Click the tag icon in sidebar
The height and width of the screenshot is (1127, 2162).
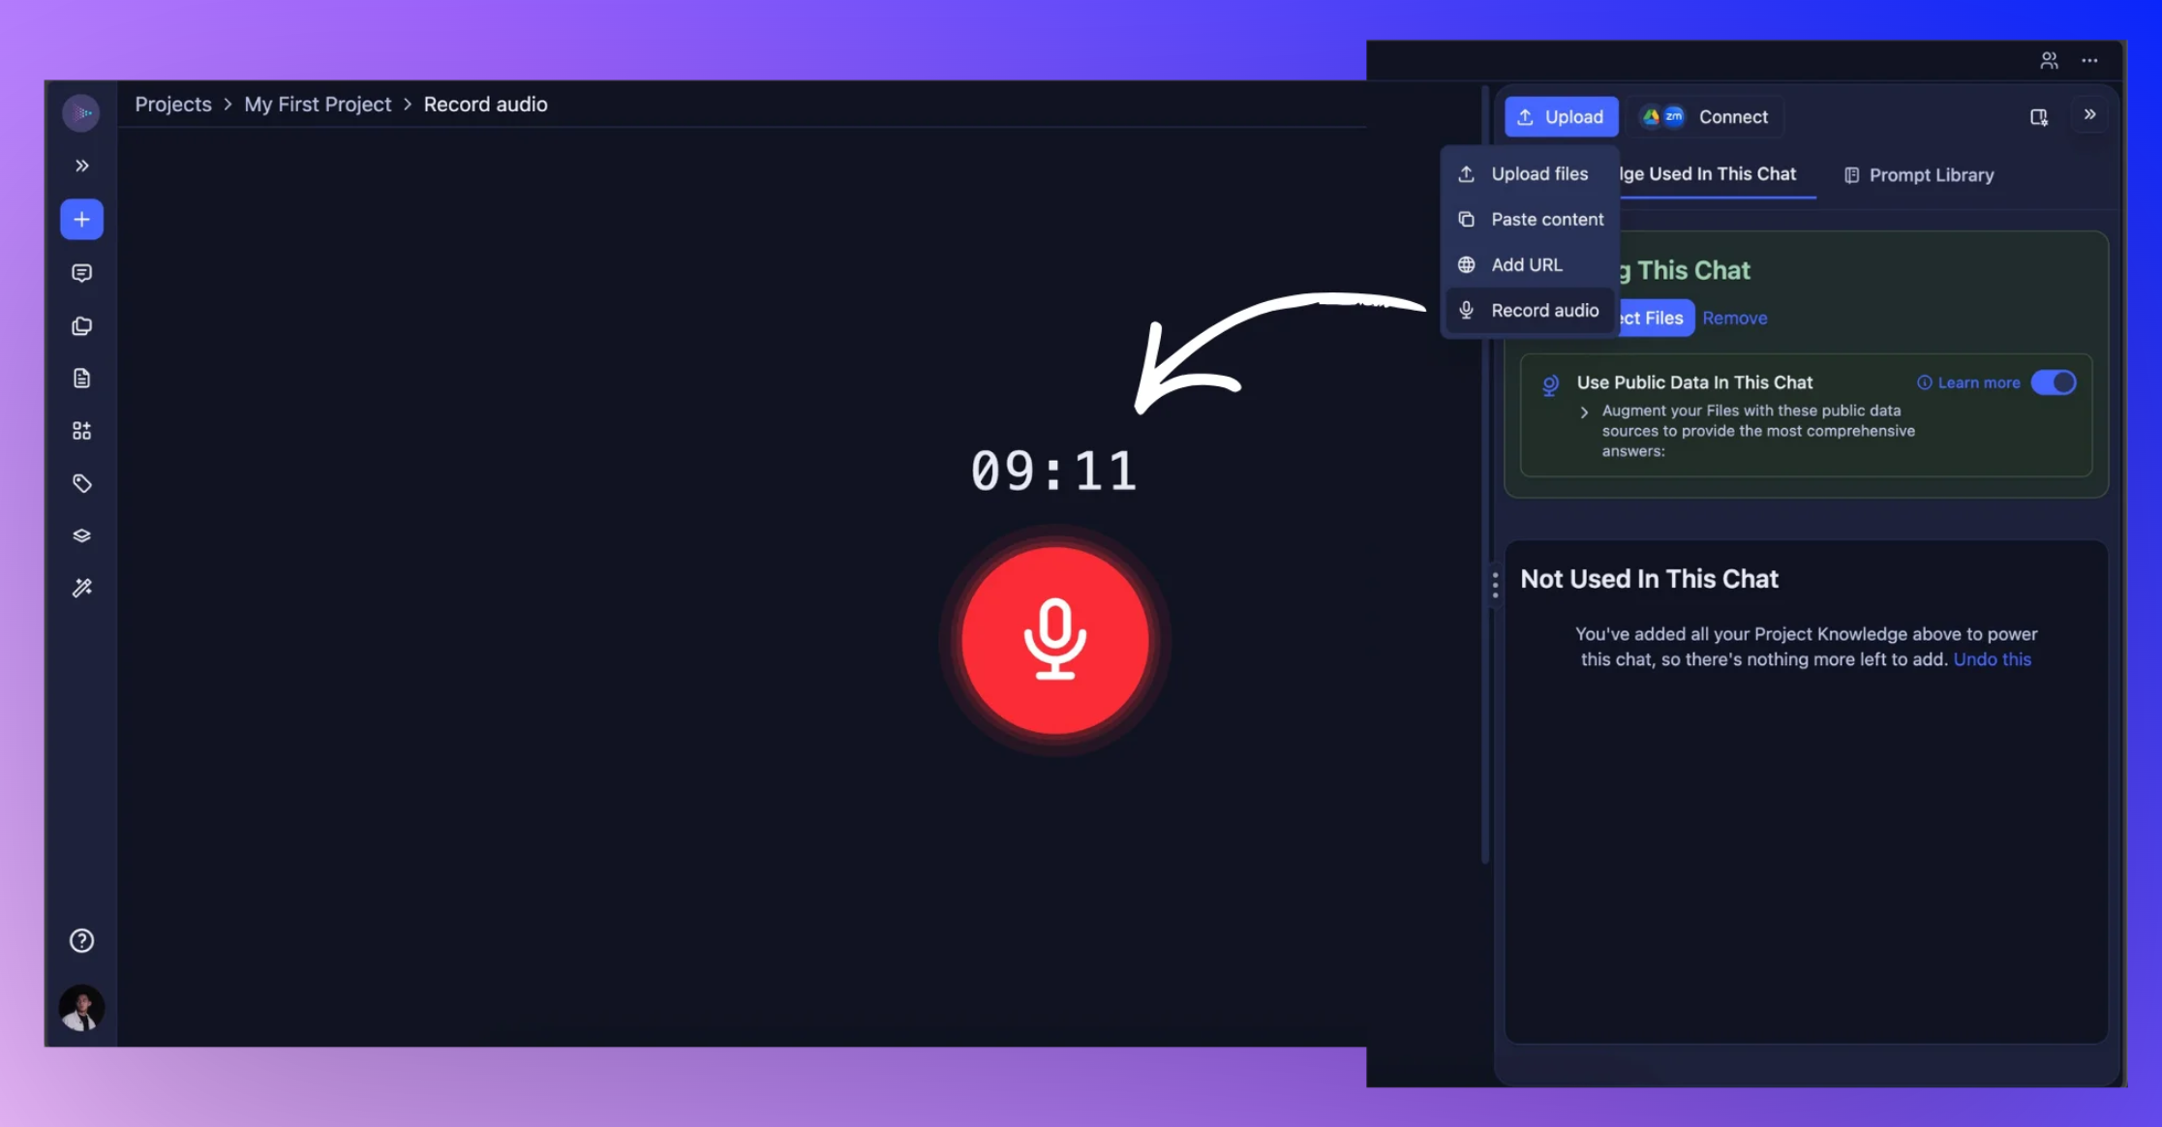point(81,483)
